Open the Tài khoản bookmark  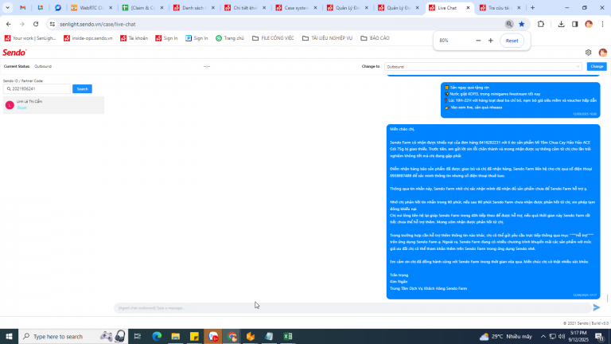[x=134, y=38]
